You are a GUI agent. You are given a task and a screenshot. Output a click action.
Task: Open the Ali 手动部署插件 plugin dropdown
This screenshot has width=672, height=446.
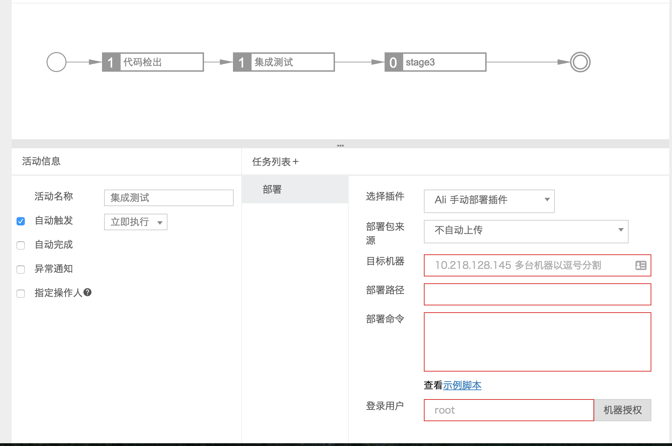pyautogui.click(x=489, y=201)
